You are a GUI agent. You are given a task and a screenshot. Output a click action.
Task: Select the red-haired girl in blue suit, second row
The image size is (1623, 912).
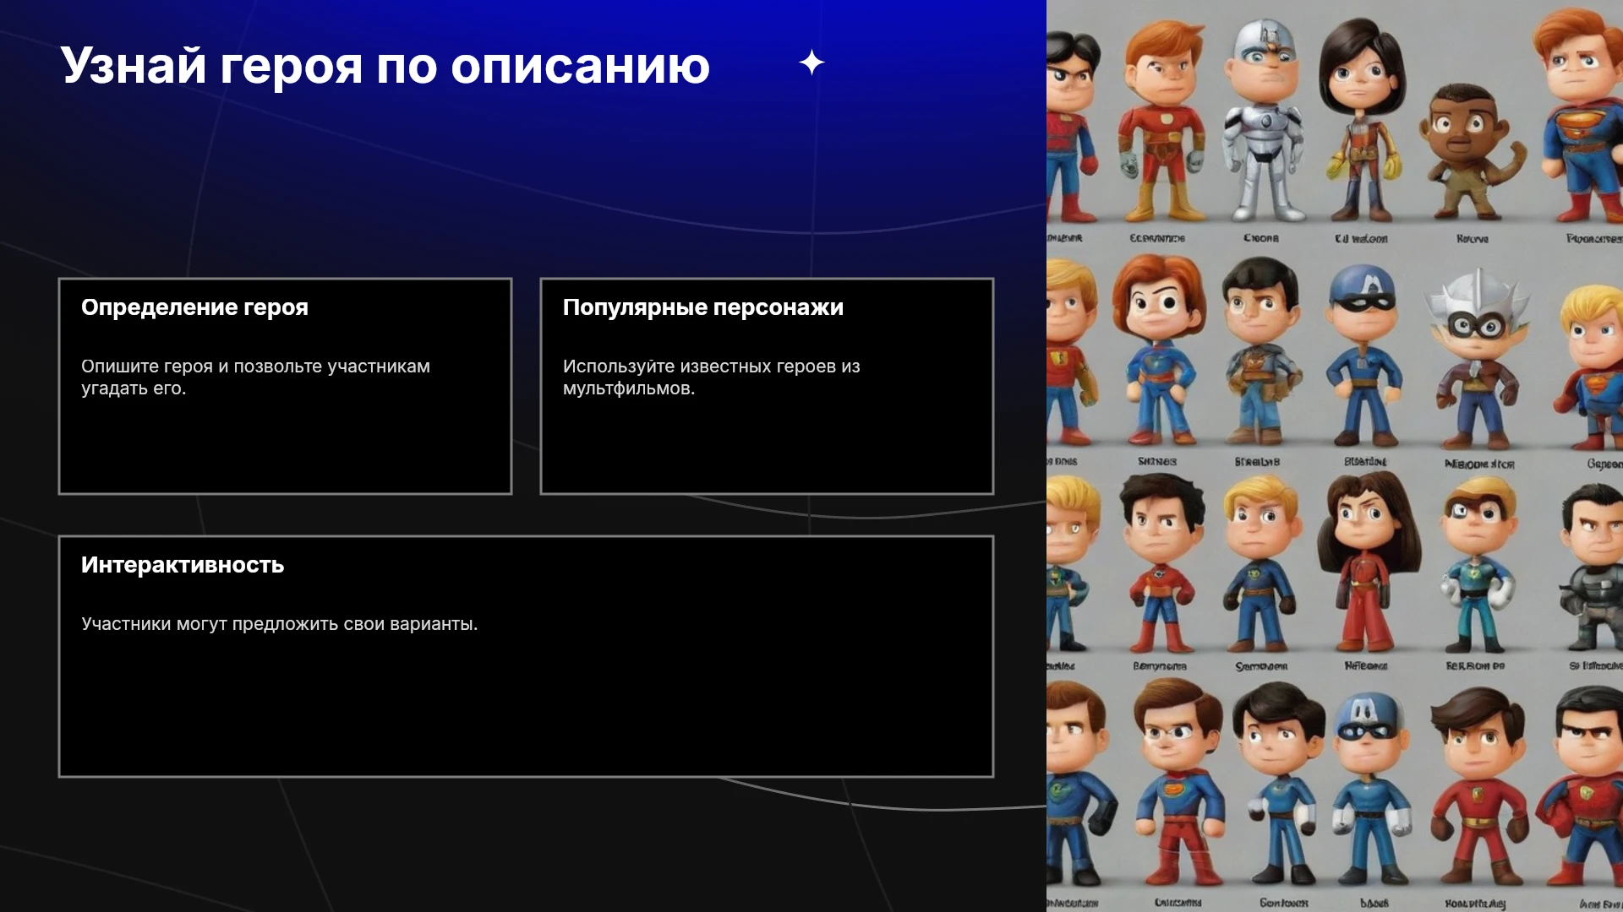pos(1160,350)
